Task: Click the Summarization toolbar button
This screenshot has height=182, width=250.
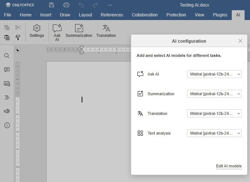Action: coord(79,31)
